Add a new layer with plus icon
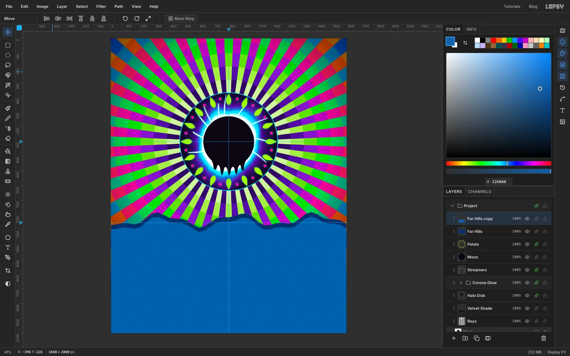570x356 pixels. pos(454,338)
